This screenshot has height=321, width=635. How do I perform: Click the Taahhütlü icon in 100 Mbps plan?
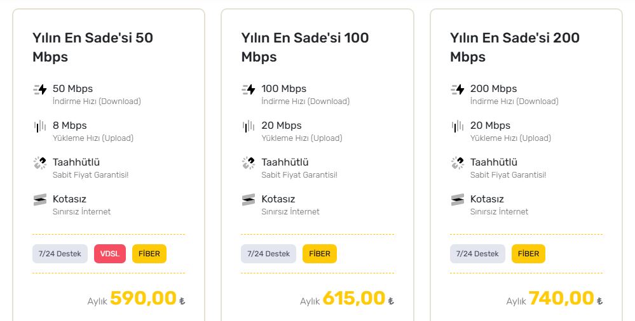[x=249, y=163]
